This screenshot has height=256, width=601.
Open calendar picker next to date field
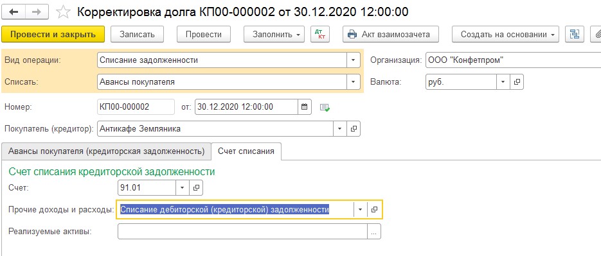pos(304,107)
